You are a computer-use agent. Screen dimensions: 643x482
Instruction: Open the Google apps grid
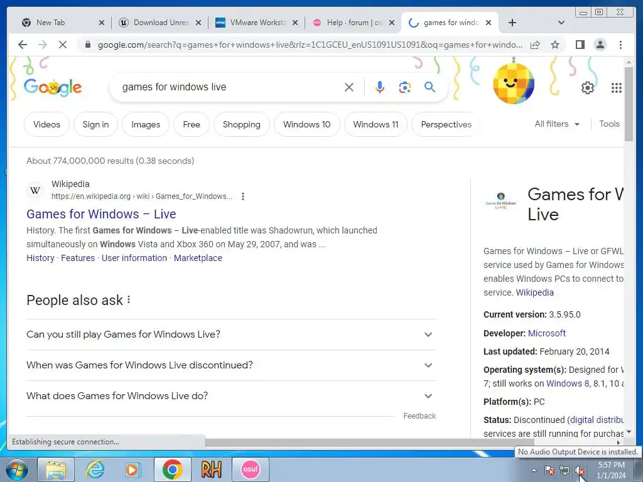[x=617, y=87]
